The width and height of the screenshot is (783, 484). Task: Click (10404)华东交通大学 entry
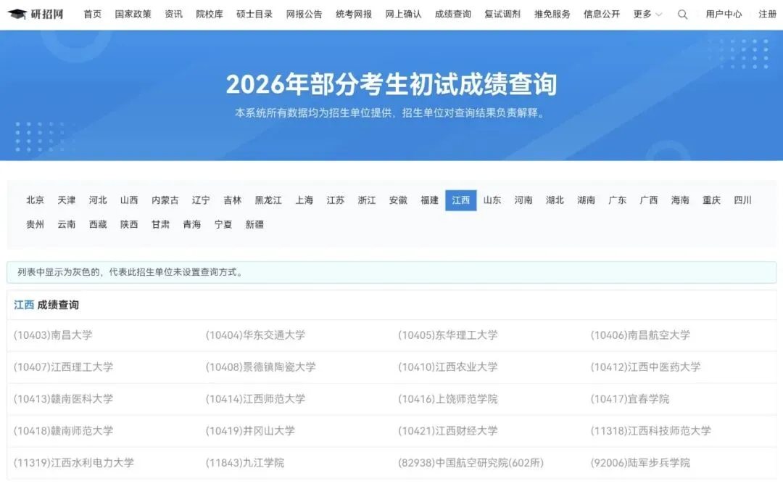tap(255, 335)
